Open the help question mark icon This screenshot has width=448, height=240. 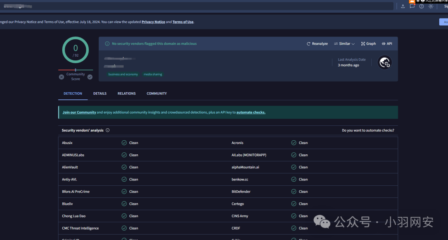[421, 6]
